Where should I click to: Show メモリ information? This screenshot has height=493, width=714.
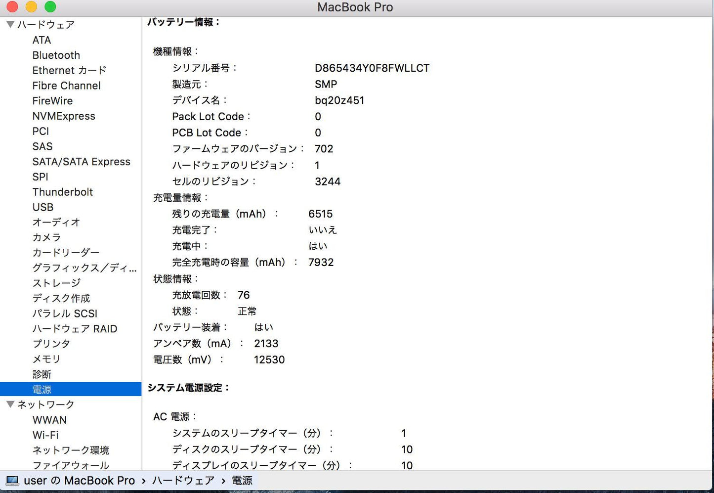pos(46,359)
